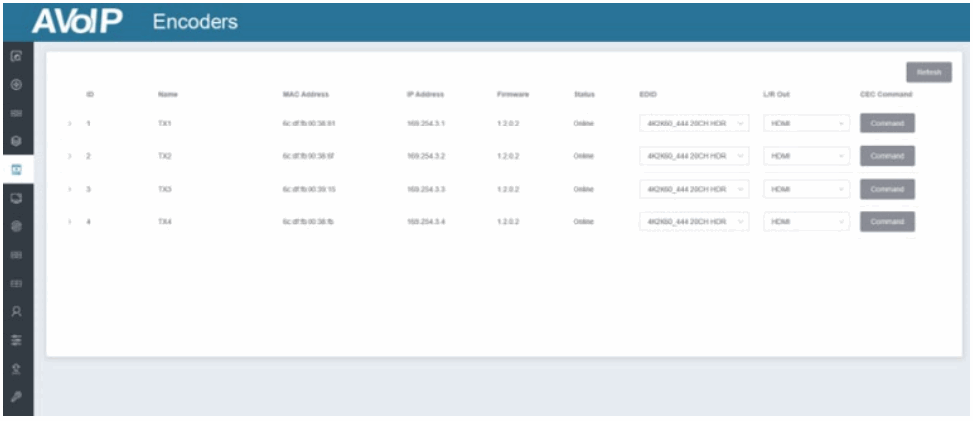Screen dimensions: 973x421
Task: Open the cube icon in the sidebar
Action: click(17, 141)
